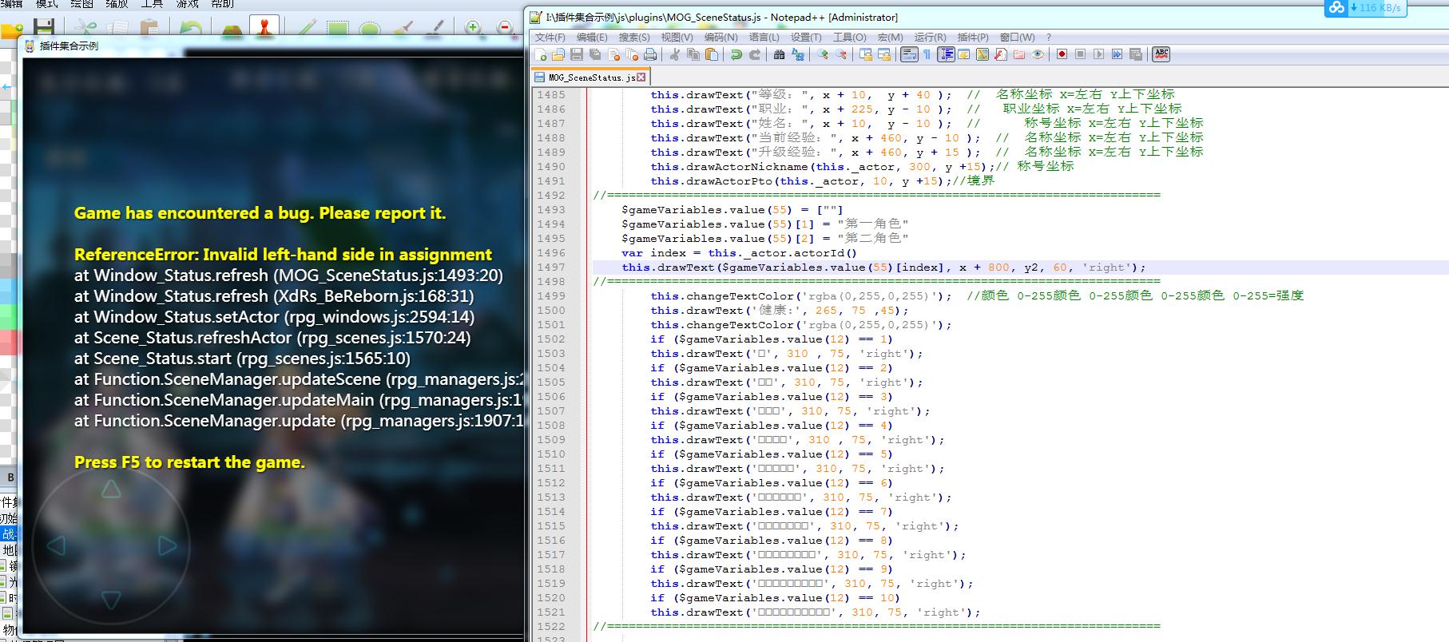Open the 插件(P) menu
Viewport: 1449px width, 642px height.
(x=973, y=38)
